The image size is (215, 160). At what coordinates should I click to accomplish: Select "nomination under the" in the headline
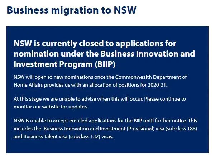tap(56, 54)
